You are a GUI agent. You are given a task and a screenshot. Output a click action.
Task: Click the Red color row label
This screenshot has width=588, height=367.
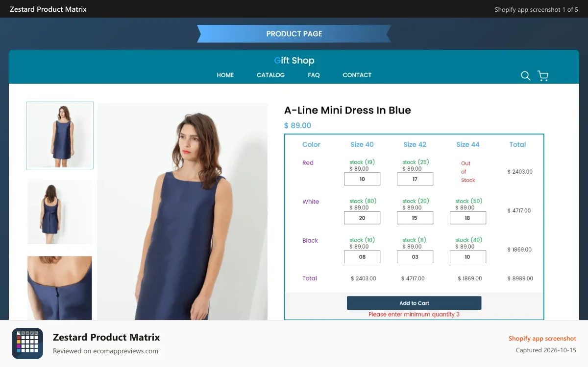308,163
